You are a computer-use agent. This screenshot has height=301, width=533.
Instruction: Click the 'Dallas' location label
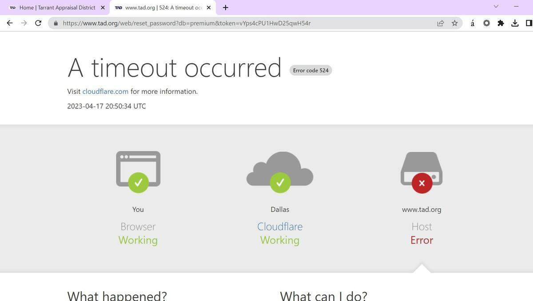point(280,210)
